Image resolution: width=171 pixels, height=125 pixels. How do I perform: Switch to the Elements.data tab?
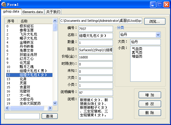coord(33,12)
